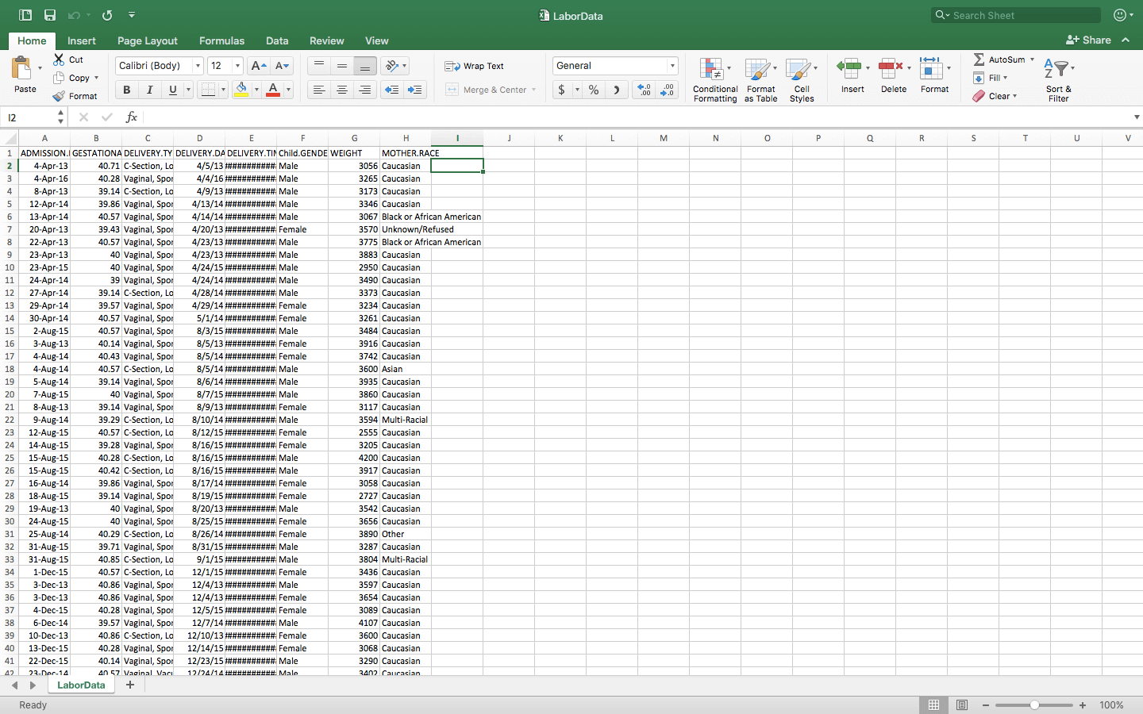
Task: Click the Clear button
Action: tap(997, 96)
